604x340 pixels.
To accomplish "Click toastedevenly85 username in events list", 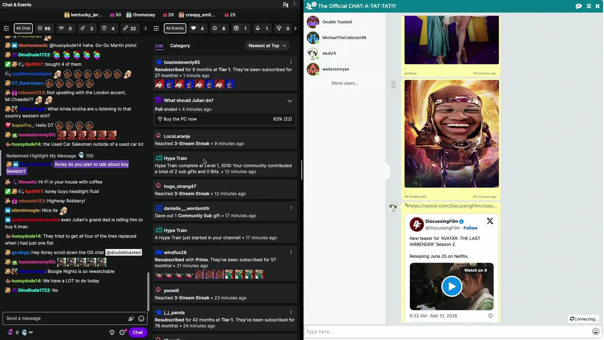I will click(x=182, y=62).
